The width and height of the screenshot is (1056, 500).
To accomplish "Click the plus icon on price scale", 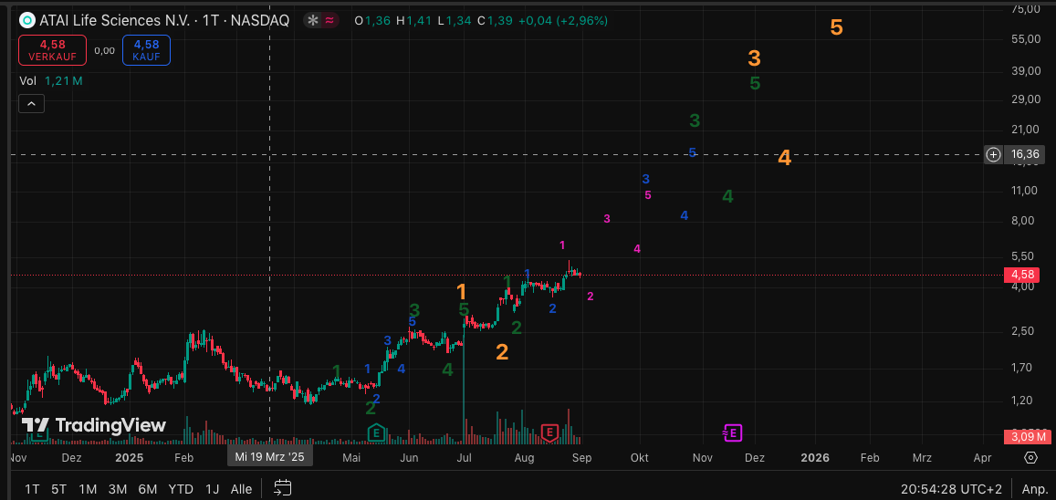I will [x=994, y=154].
